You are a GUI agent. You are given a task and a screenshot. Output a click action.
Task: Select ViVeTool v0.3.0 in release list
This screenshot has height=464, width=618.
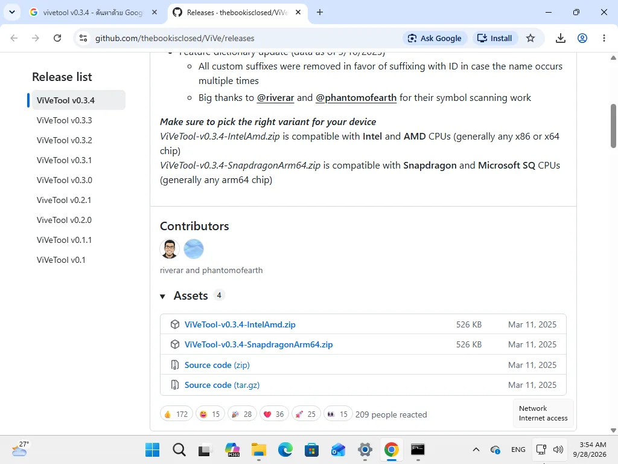(64, 180)
